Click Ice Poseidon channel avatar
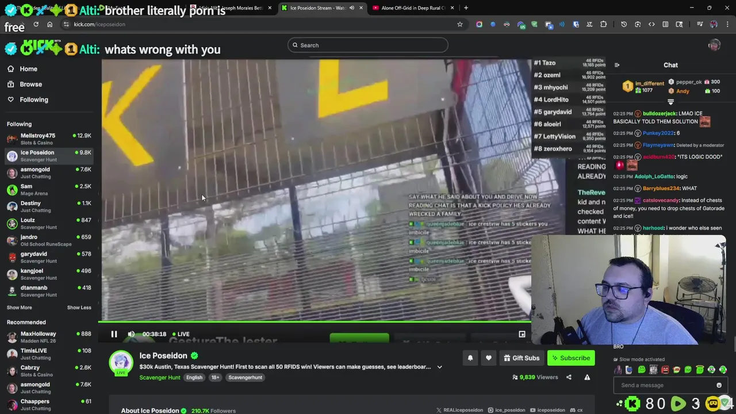This screenshot has height=414, width=736. tap(121, 363)
